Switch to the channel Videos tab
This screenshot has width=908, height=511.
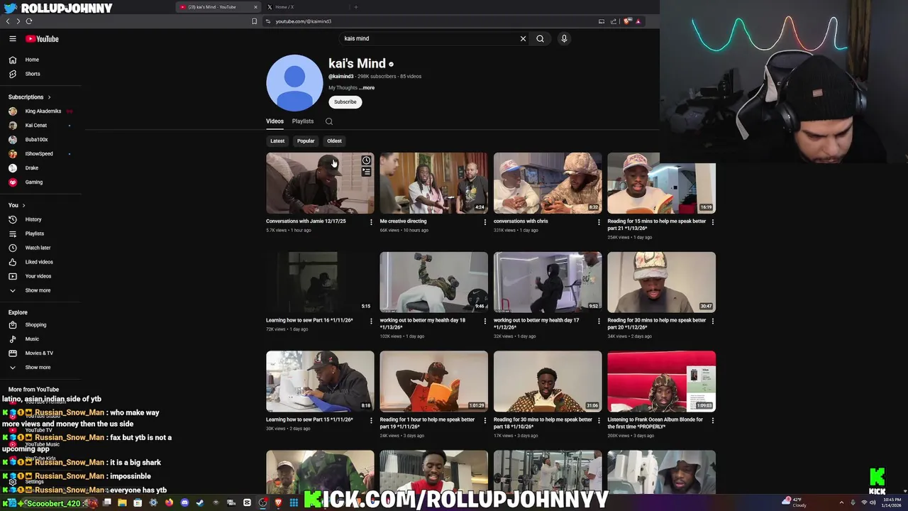275,121
